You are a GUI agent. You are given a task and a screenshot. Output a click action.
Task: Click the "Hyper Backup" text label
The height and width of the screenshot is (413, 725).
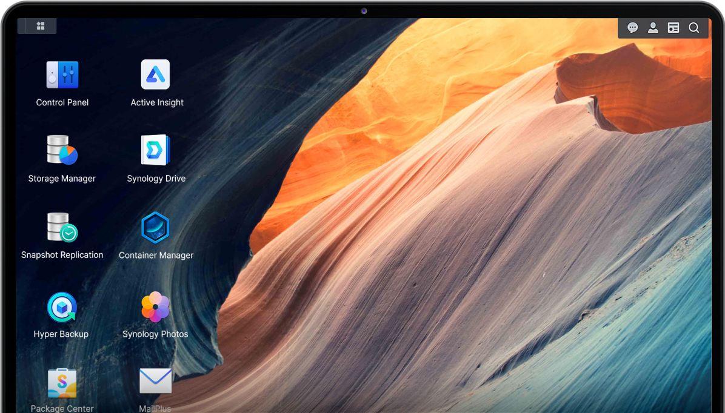coord(61,334)
